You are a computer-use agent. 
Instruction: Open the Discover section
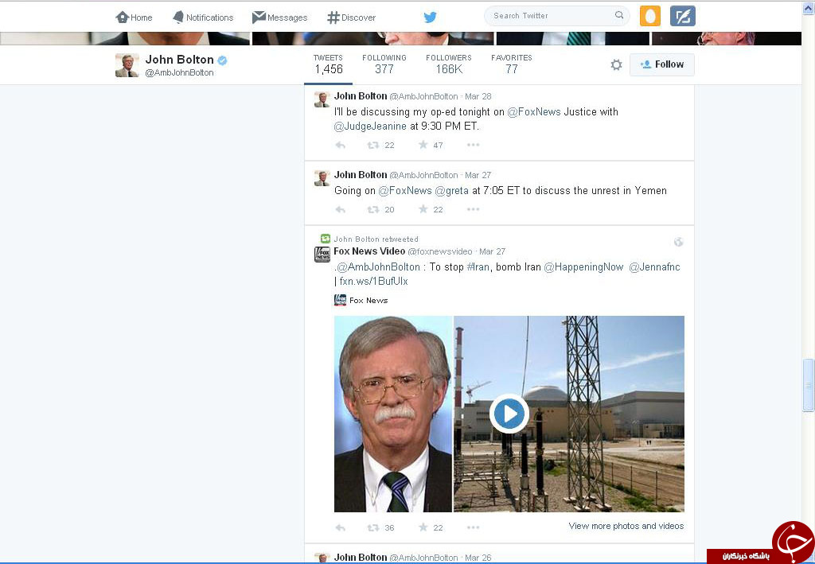click(x=351, y=18)
